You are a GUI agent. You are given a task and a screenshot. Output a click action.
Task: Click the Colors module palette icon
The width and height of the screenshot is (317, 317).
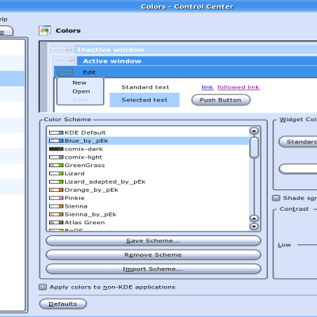point(44,31)
